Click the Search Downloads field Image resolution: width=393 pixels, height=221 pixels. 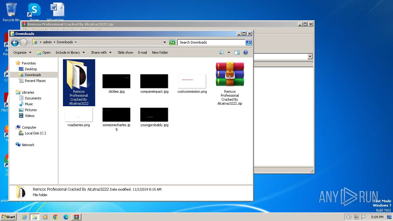(212, 42)
